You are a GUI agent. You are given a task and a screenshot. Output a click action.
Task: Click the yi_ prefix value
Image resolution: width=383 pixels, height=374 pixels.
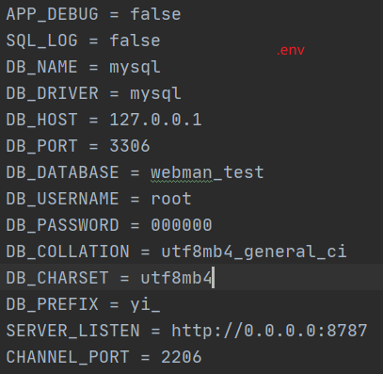click(x=145, y=304)
